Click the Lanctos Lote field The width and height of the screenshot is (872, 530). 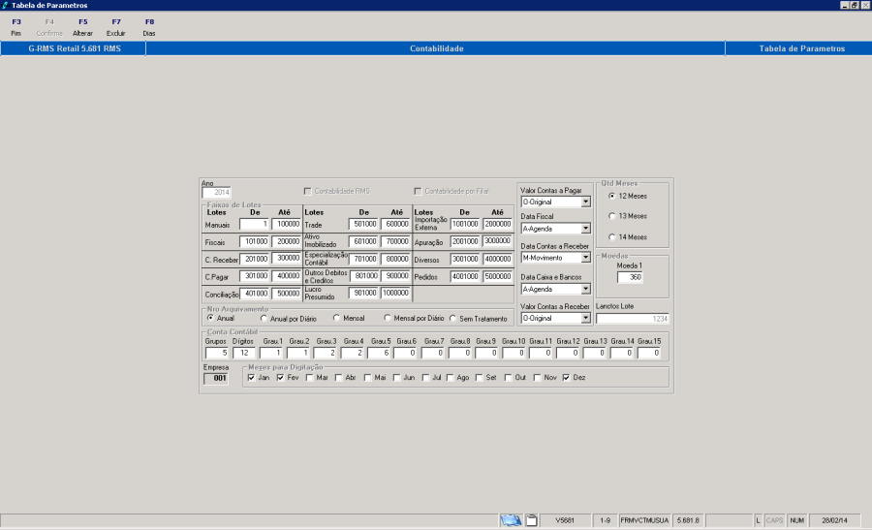pyautogui.click(x=633, y=319)
